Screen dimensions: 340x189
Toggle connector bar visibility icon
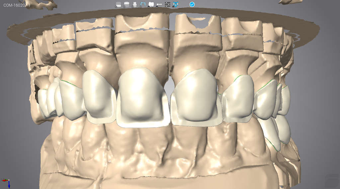159,4
